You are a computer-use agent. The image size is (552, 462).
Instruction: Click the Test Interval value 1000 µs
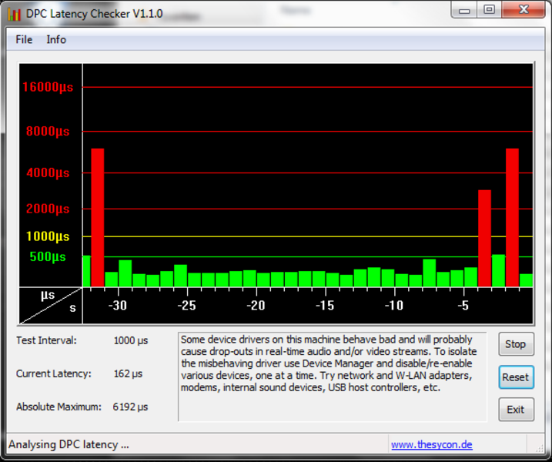coord(131,341)
